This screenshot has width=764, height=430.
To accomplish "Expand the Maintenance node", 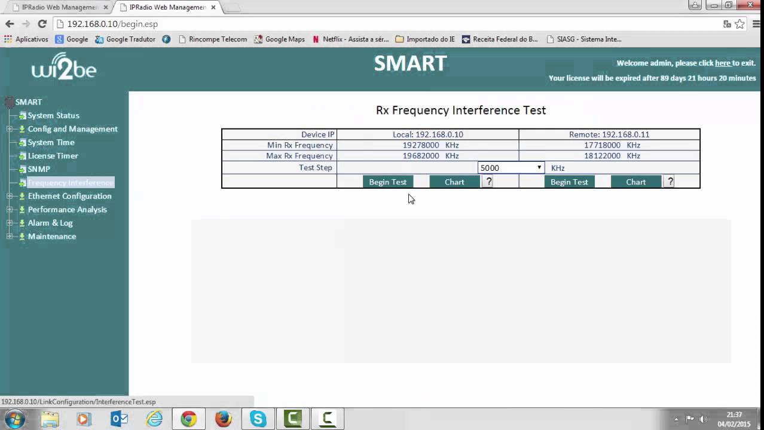I will (x=10, y=236).
